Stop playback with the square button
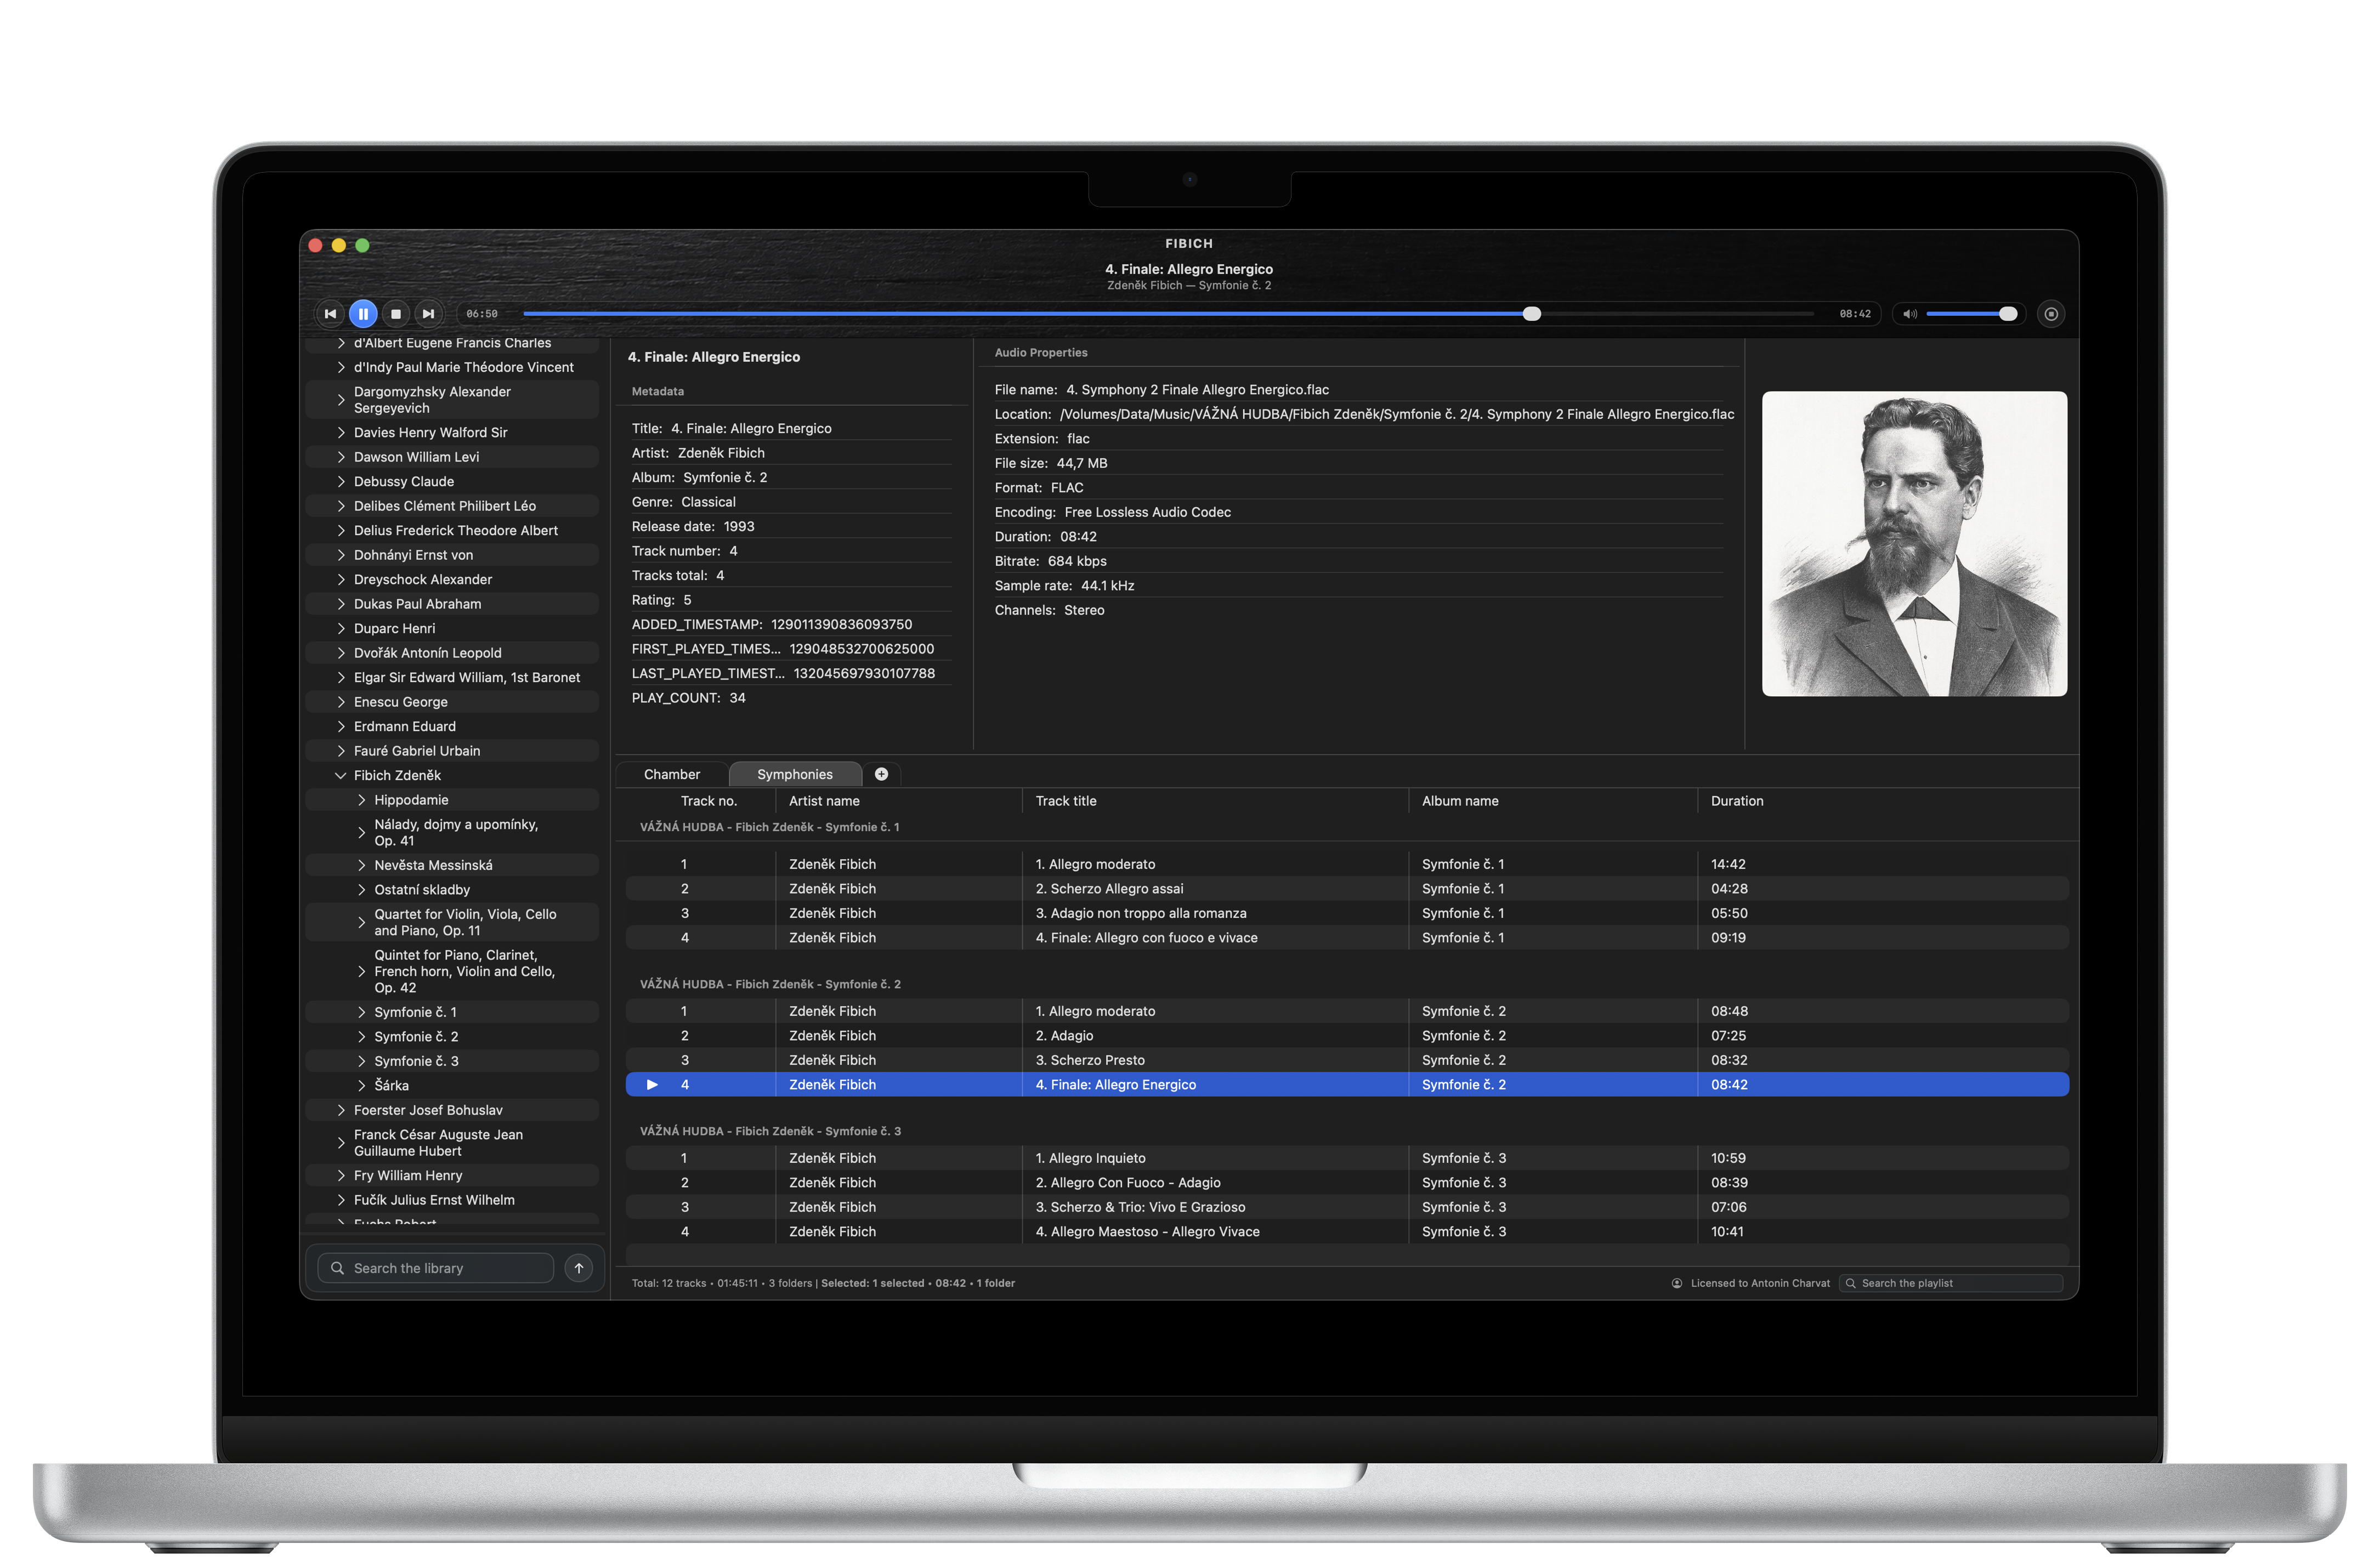 click(x=396, y=314)
